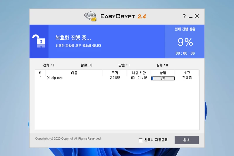
Task: Click the 2.01GB size cell
Action: coord(115,78)
